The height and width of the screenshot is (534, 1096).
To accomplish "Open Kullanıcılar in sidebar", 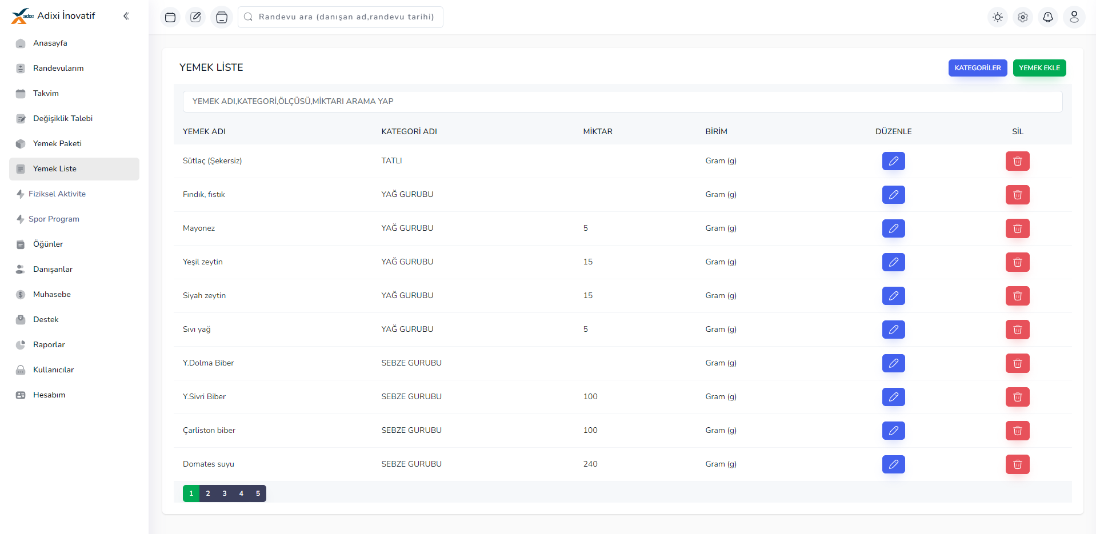I will pos(74,370).
